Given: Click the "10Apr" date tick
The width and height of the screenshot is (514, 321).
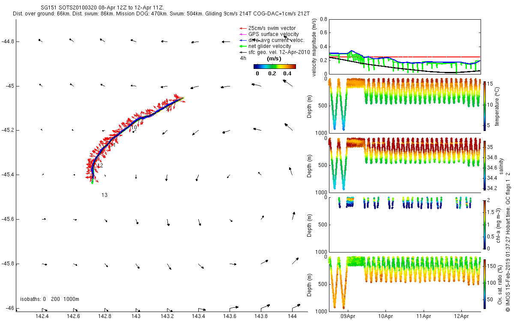Looking at the screenshot, I should coord(385,317).
